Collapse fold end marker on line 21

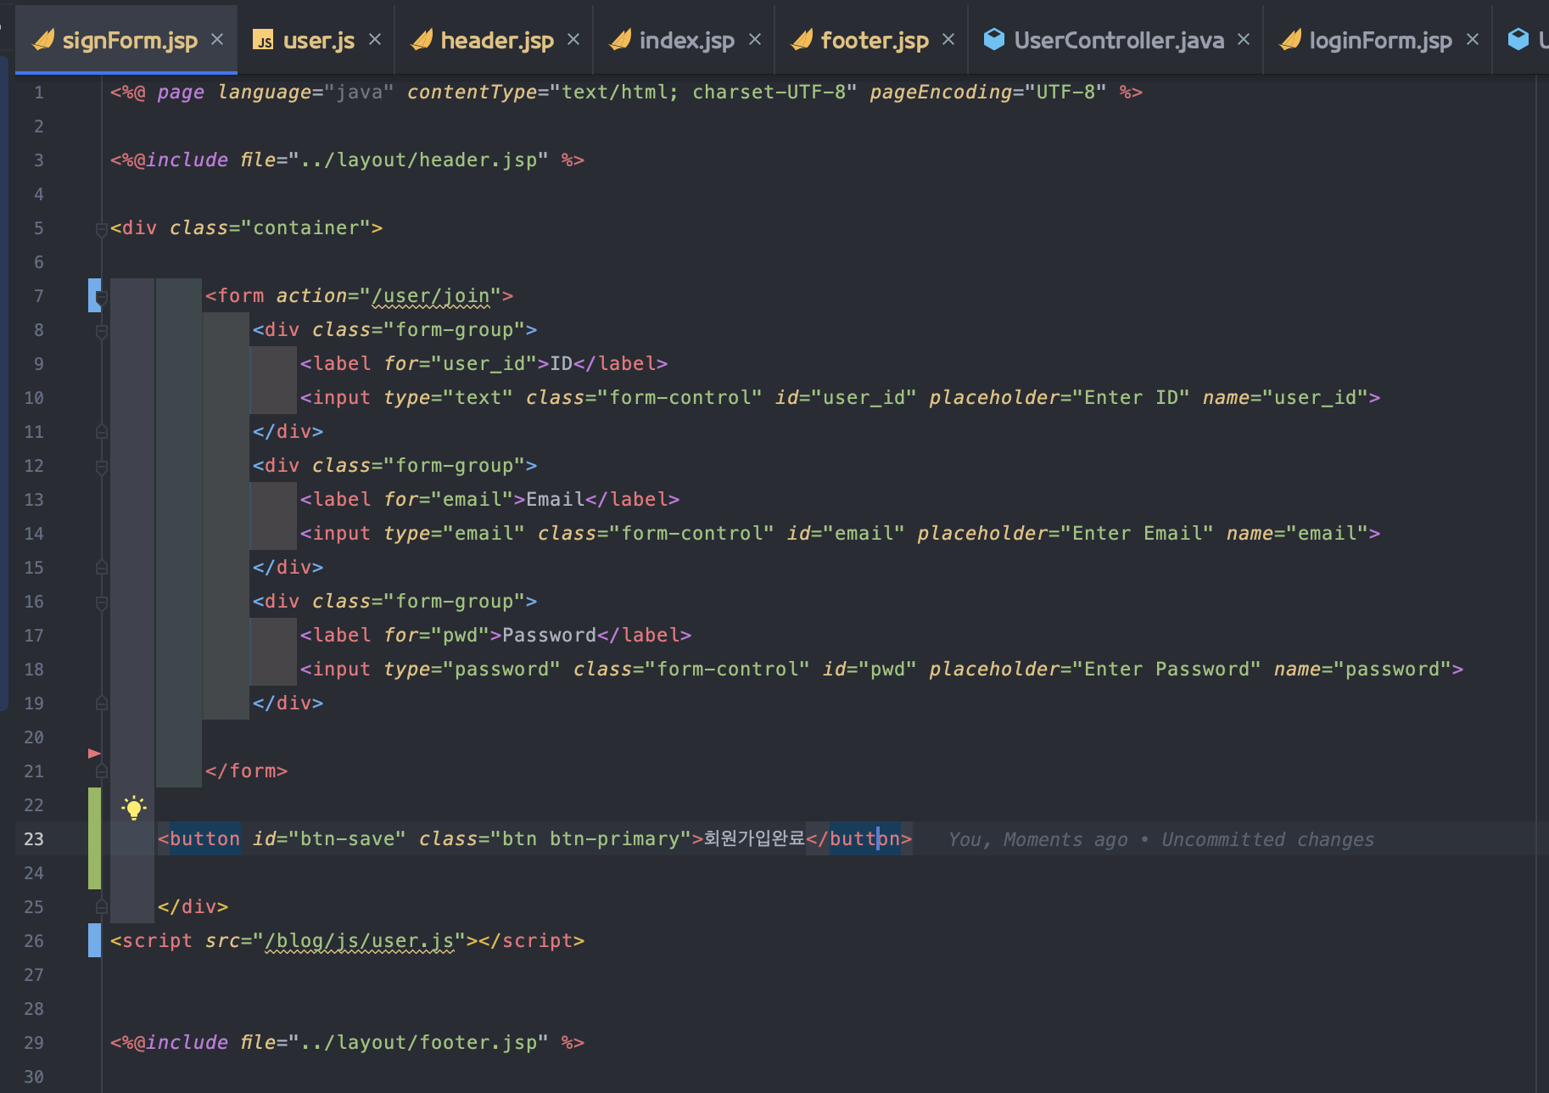coord(102,771)
